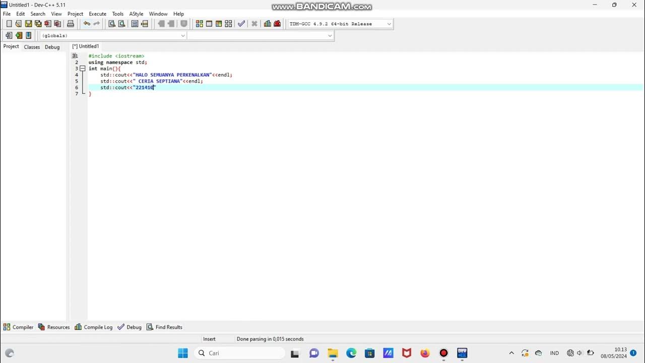The height and width of the screenshot is (363, 645).
Task: Click the IND input language indicator
Action: [554, 353]
